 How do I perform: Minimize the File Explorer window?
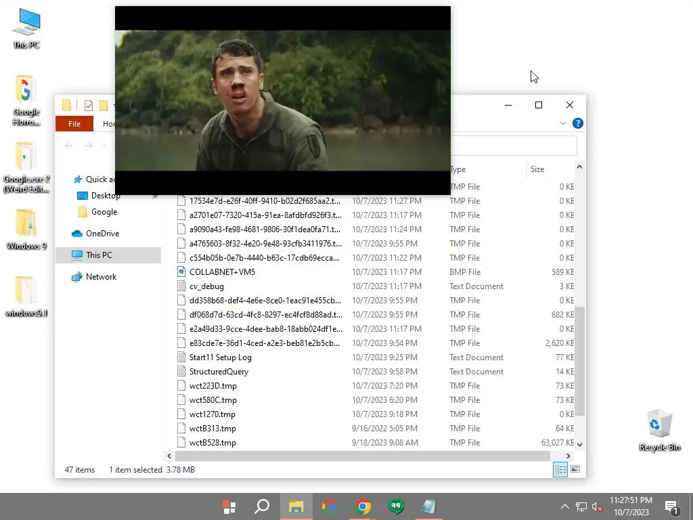tap(508, 105)
